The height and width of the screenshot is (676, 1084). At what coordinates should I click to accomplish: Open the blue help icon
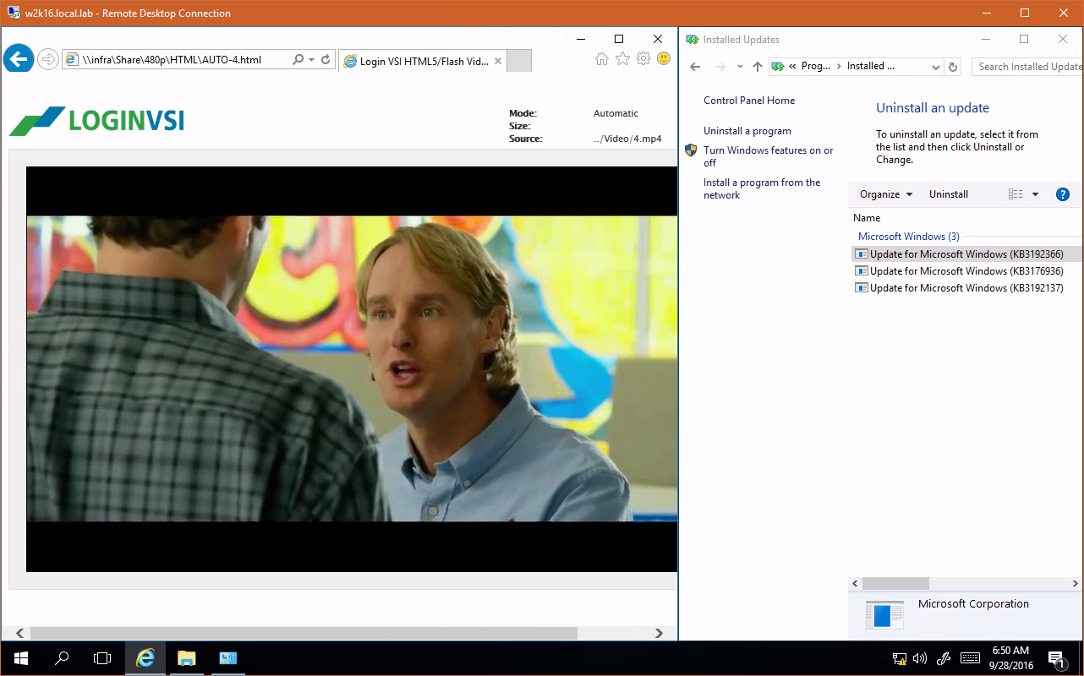(1063, 194)
